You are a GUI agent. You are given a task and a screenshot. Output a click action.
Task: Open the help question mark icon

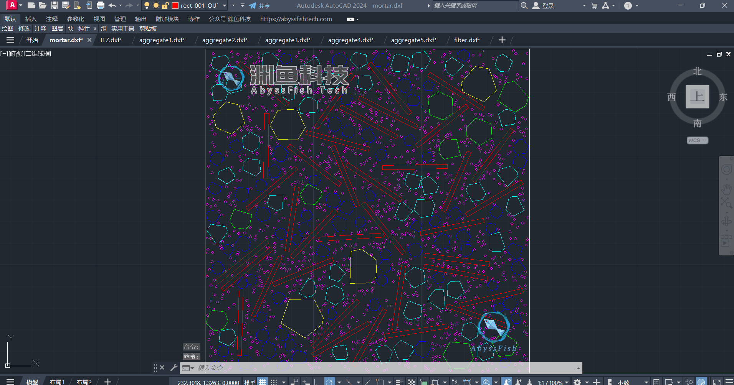click(x=628, y=6)
